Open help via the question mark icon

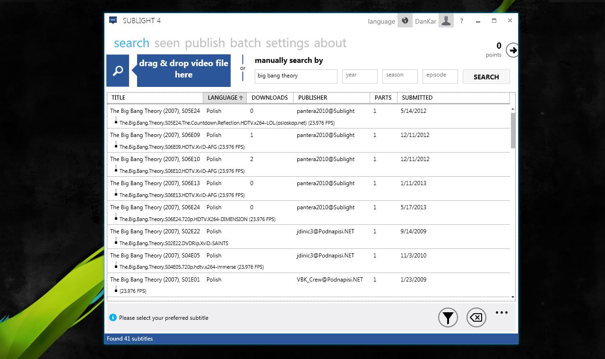click(x=461, y=21)
